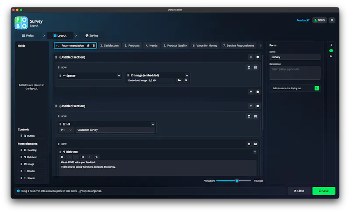Screen dimensions: 350x213
Task: Select the 2. Satisfaction page tab
Action: click(x=109, y=45)
